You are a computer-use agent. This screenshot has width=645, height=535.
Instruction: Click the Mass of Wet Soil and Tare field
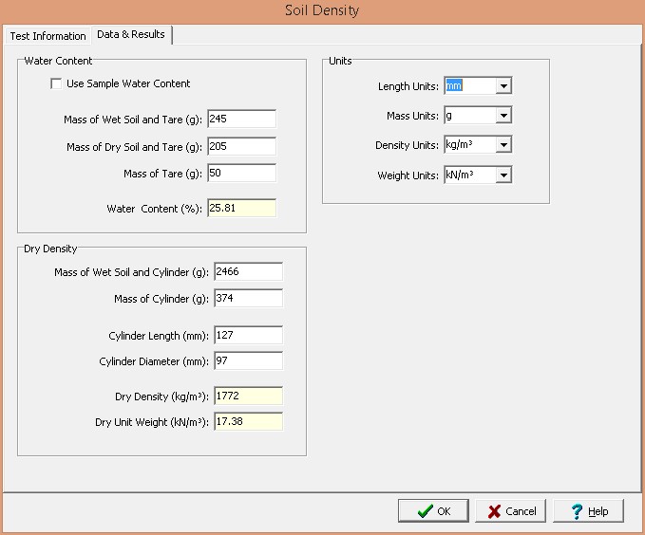(x=241, y=119)
